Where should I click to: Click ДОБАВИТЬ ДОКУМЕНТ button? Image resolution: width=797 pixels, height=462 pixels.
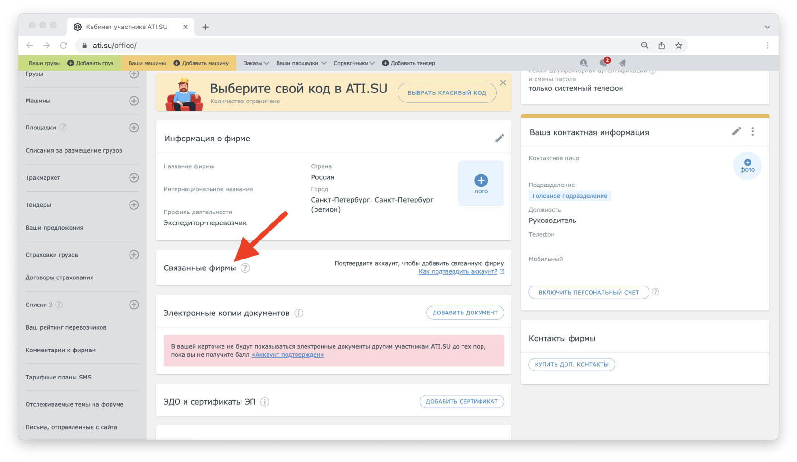pos(465,313)
